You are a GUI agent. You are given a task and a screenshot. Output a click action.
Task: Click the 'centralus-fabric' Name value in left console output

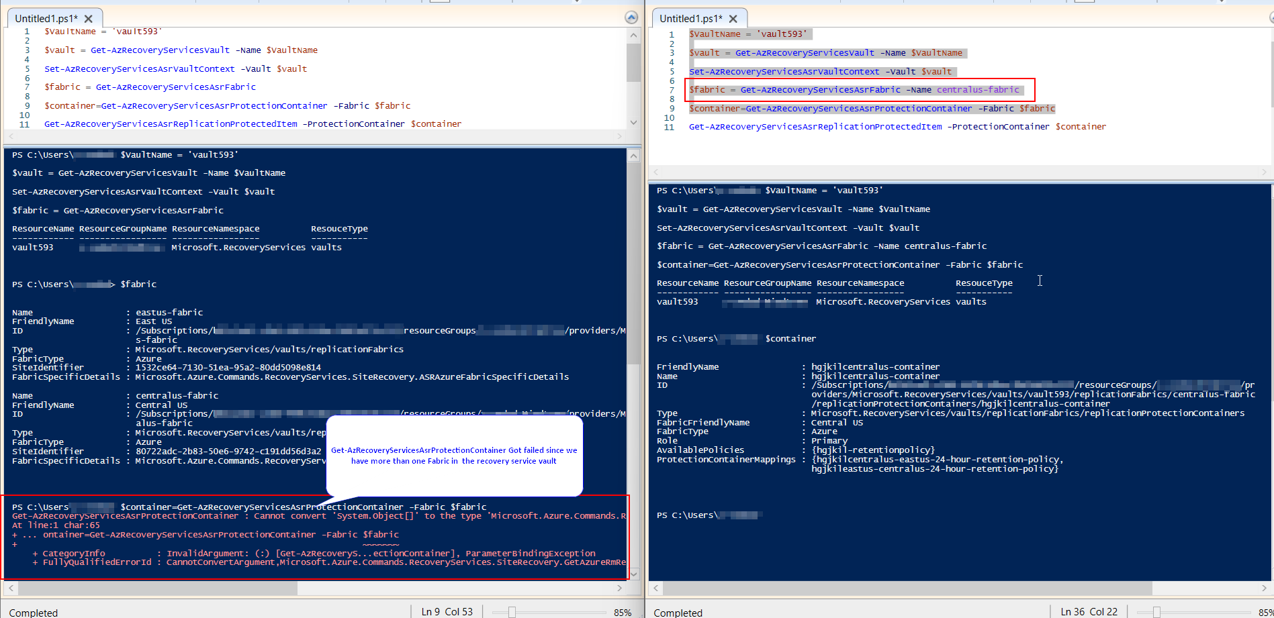coord(177,396)
